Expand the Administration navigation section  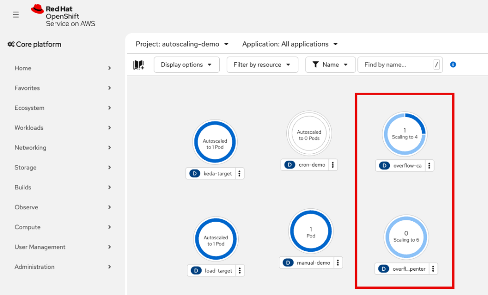pyautogui.click(x=62, y=267)
